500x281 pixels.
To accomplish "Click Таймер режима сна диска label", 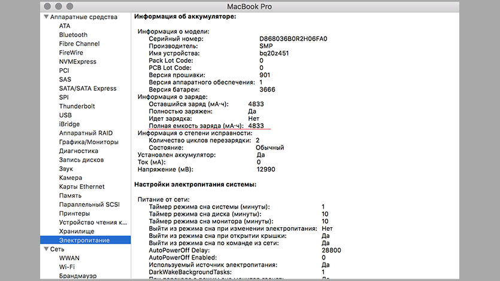I will click(205, 214).
